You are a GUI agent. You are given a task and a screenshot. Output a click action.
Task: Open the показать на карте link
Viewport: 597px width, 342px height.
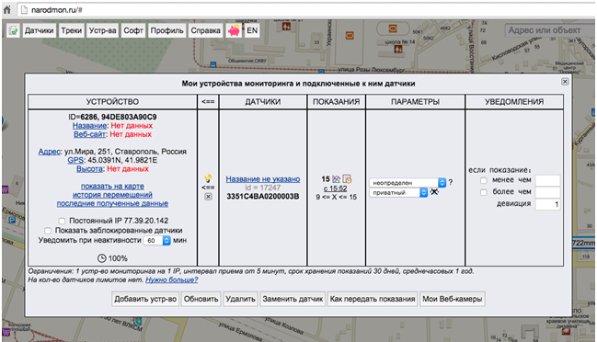point(112,186)
